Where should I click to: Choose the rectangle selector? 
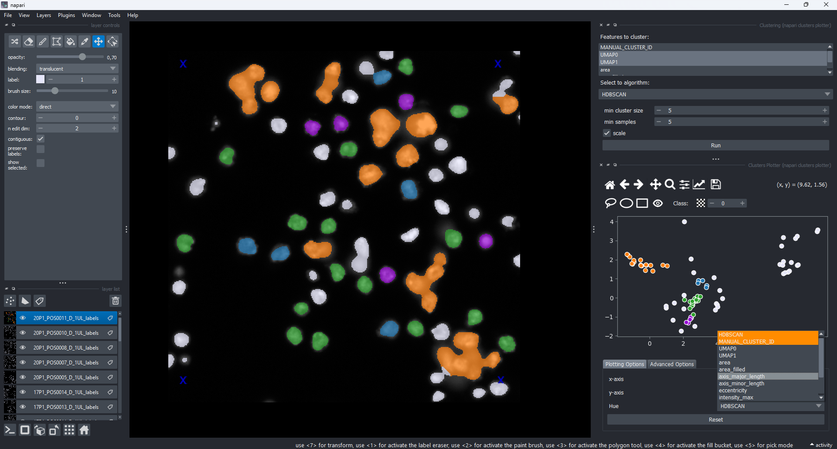click(642, 203)
